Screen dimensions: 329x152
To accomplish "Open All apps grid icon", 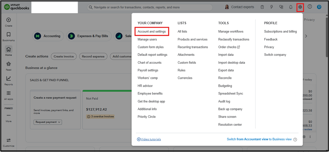I will (x=9, y=93).
